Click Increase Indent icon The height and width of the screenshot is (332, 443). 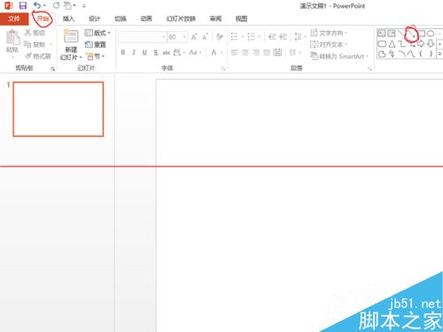coord(283,36)
